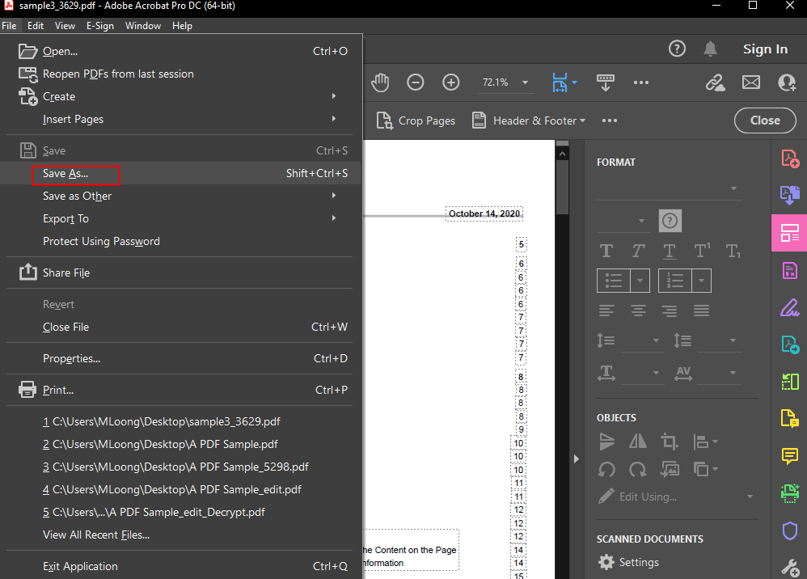Click the Replace Image icon
The width and height of the screenshot is (807, 579).
[670, 469]
